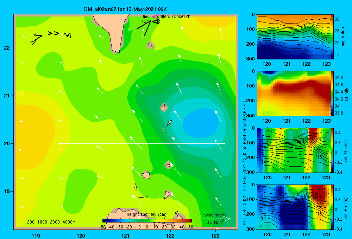Click the latitude 21 axis tick label

coord(7,96)
